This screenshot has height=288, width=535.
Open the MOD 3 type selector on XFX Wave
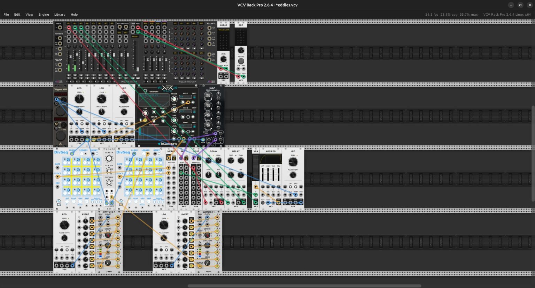(185, 126)
